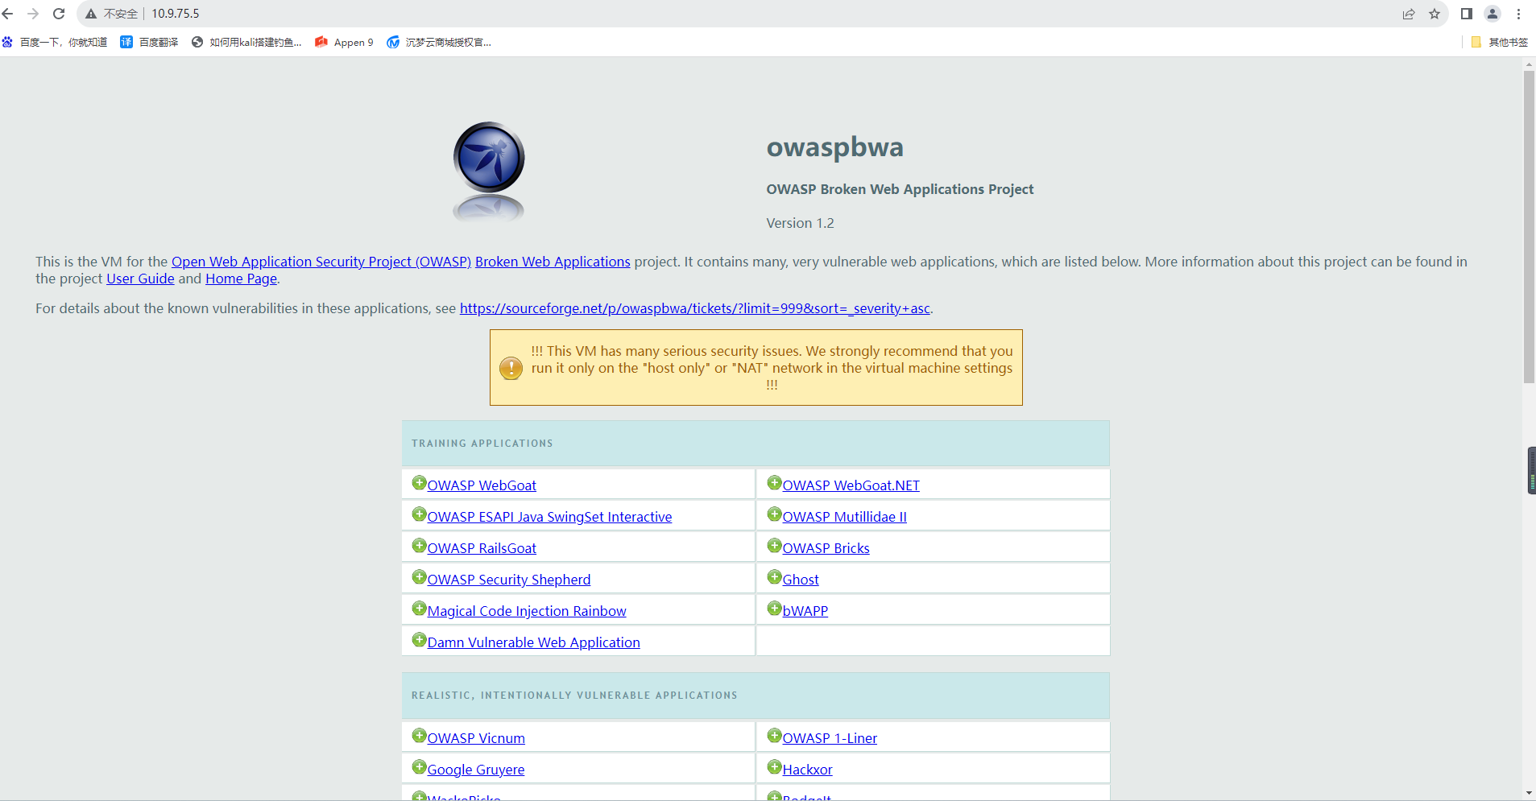Click the share page icon in address bar
The width and height of the screenshot is (1536, 801).
1409,14
